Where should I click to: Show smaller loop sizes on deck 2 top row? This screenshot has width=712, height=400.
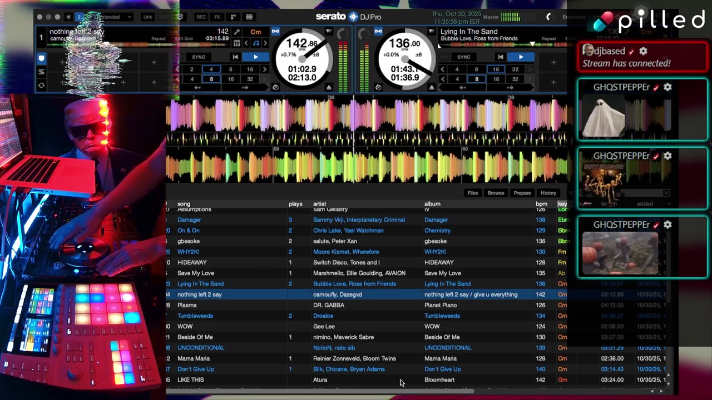pos(443,69)
